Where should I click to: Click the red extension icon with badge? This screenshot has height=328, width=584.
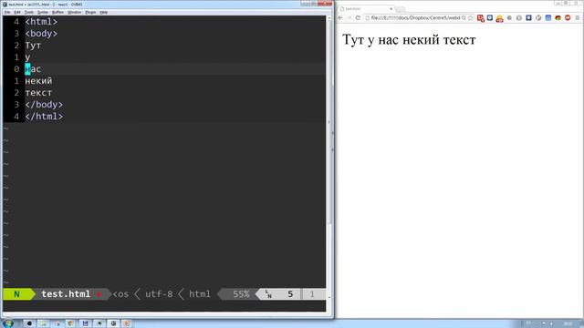tap(481, 18)
